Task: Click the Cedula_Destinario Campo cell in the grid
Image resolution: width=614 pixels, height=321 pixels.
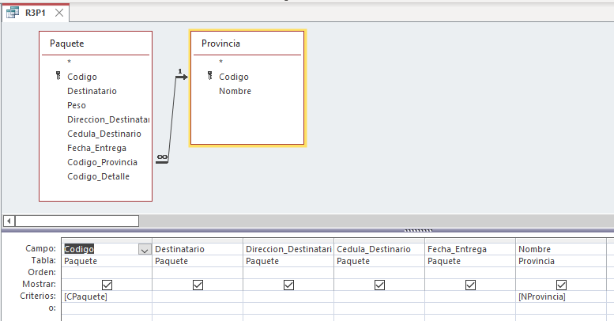Action: (379, 249)
